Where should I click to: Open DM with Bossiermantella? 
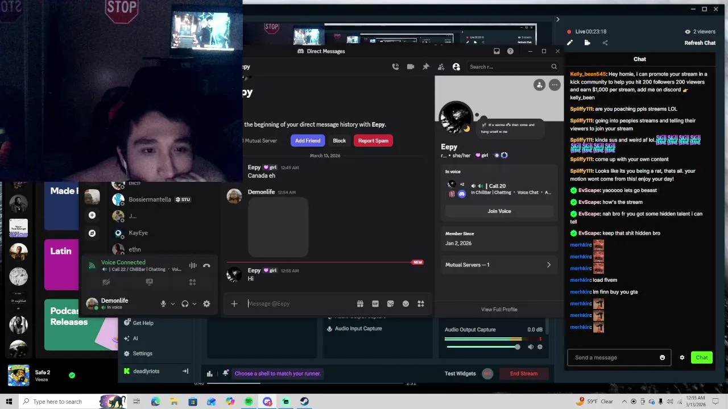click(151, 199)
